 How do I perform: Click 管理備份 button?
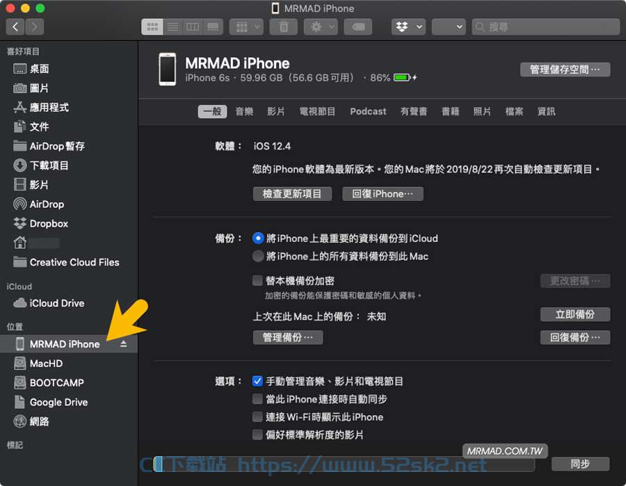[x=288, y=338]
